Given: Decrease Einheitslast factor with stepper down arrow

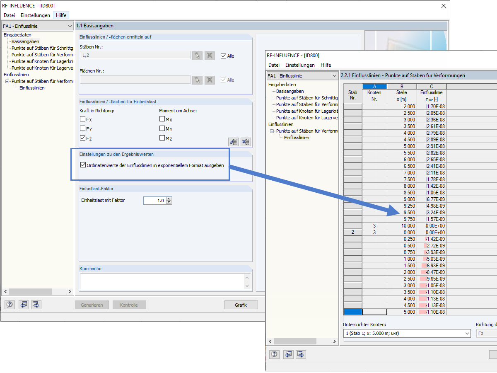Looking at the screenshot, I should pos(169,202).
